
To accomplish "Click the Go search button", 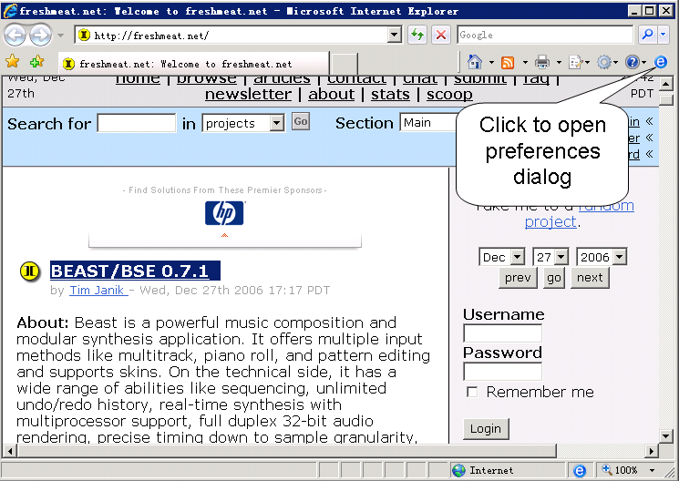I will [x=301, y=122].
